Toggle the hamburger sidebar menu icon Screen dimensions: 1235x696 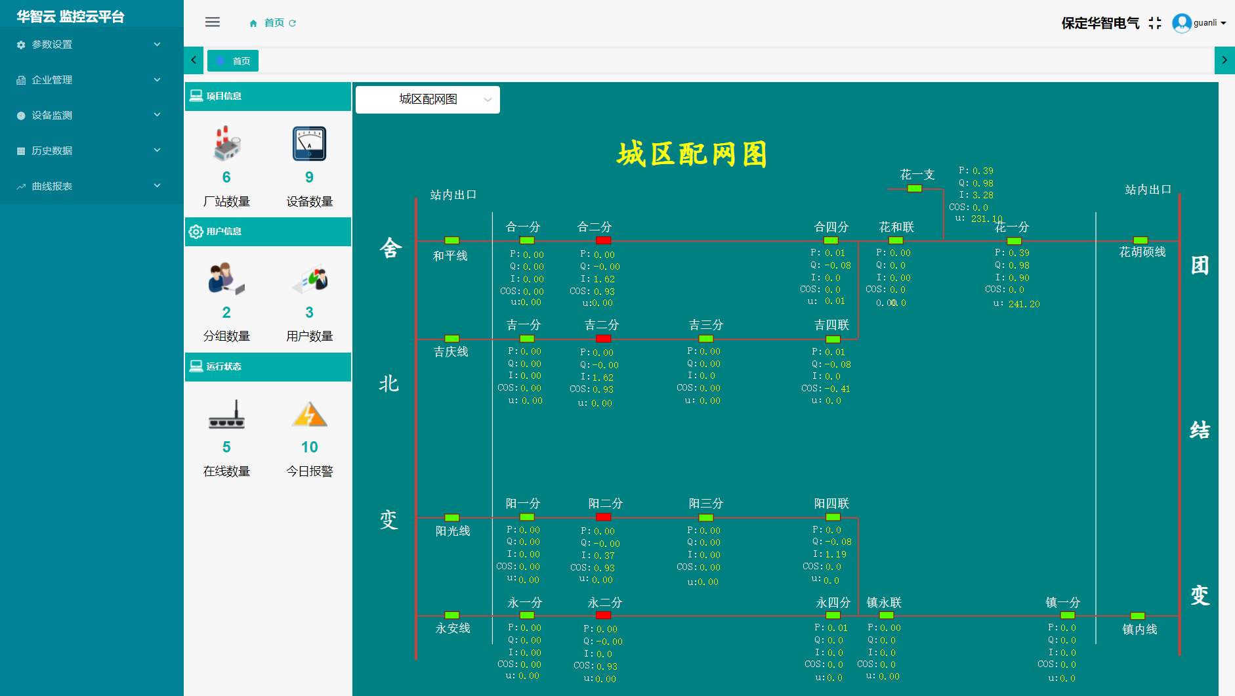[212, 22]
